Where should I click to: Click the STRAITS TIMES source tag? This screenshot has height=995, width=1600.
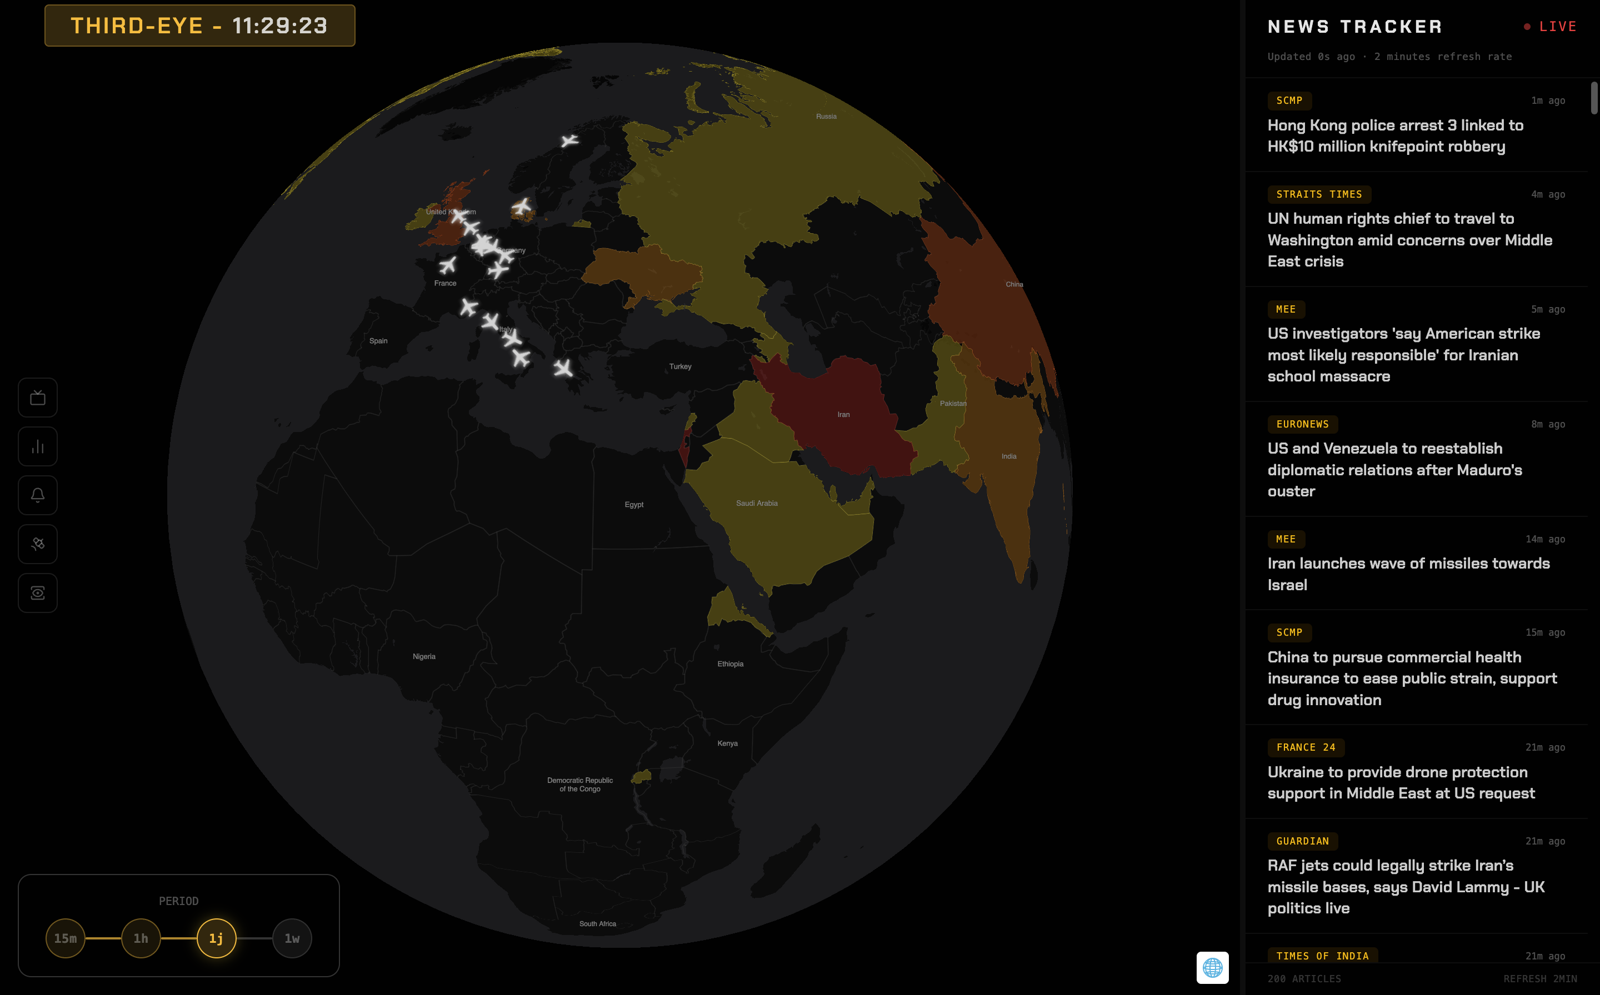point(1318,194)
